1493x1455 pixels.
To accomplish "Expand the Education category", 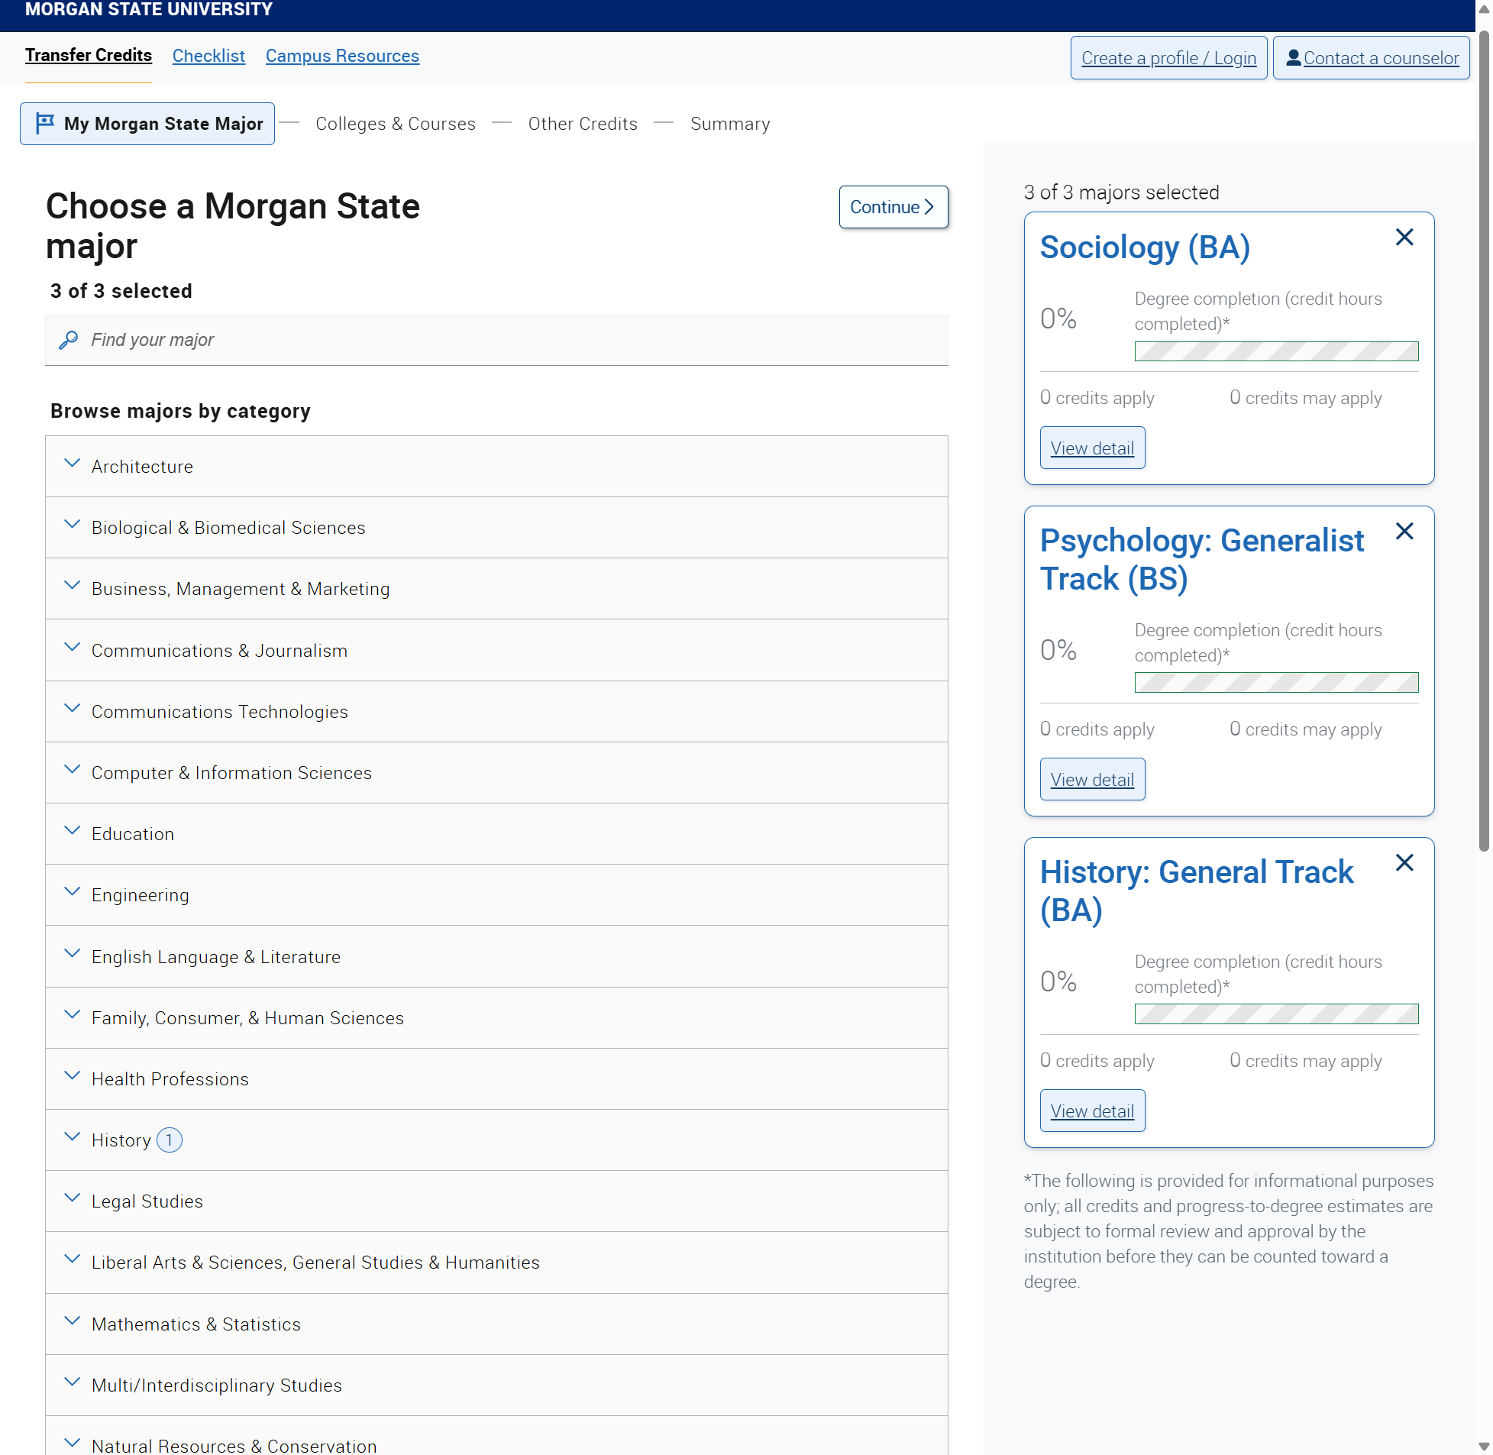I will click(x=496, y=834).
